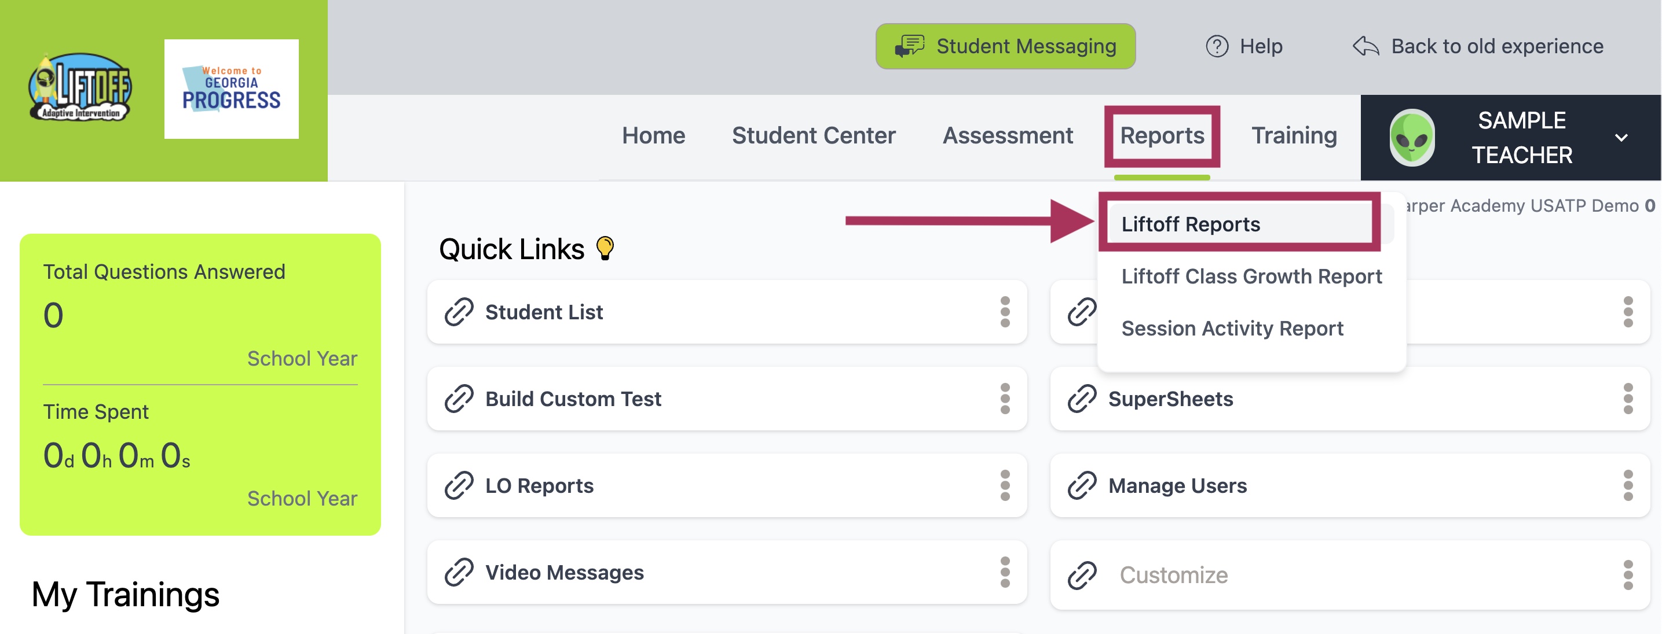Open the SuperSheets quick link
This screenshot has height=634, width=1662.
[x=1350, y=399]
